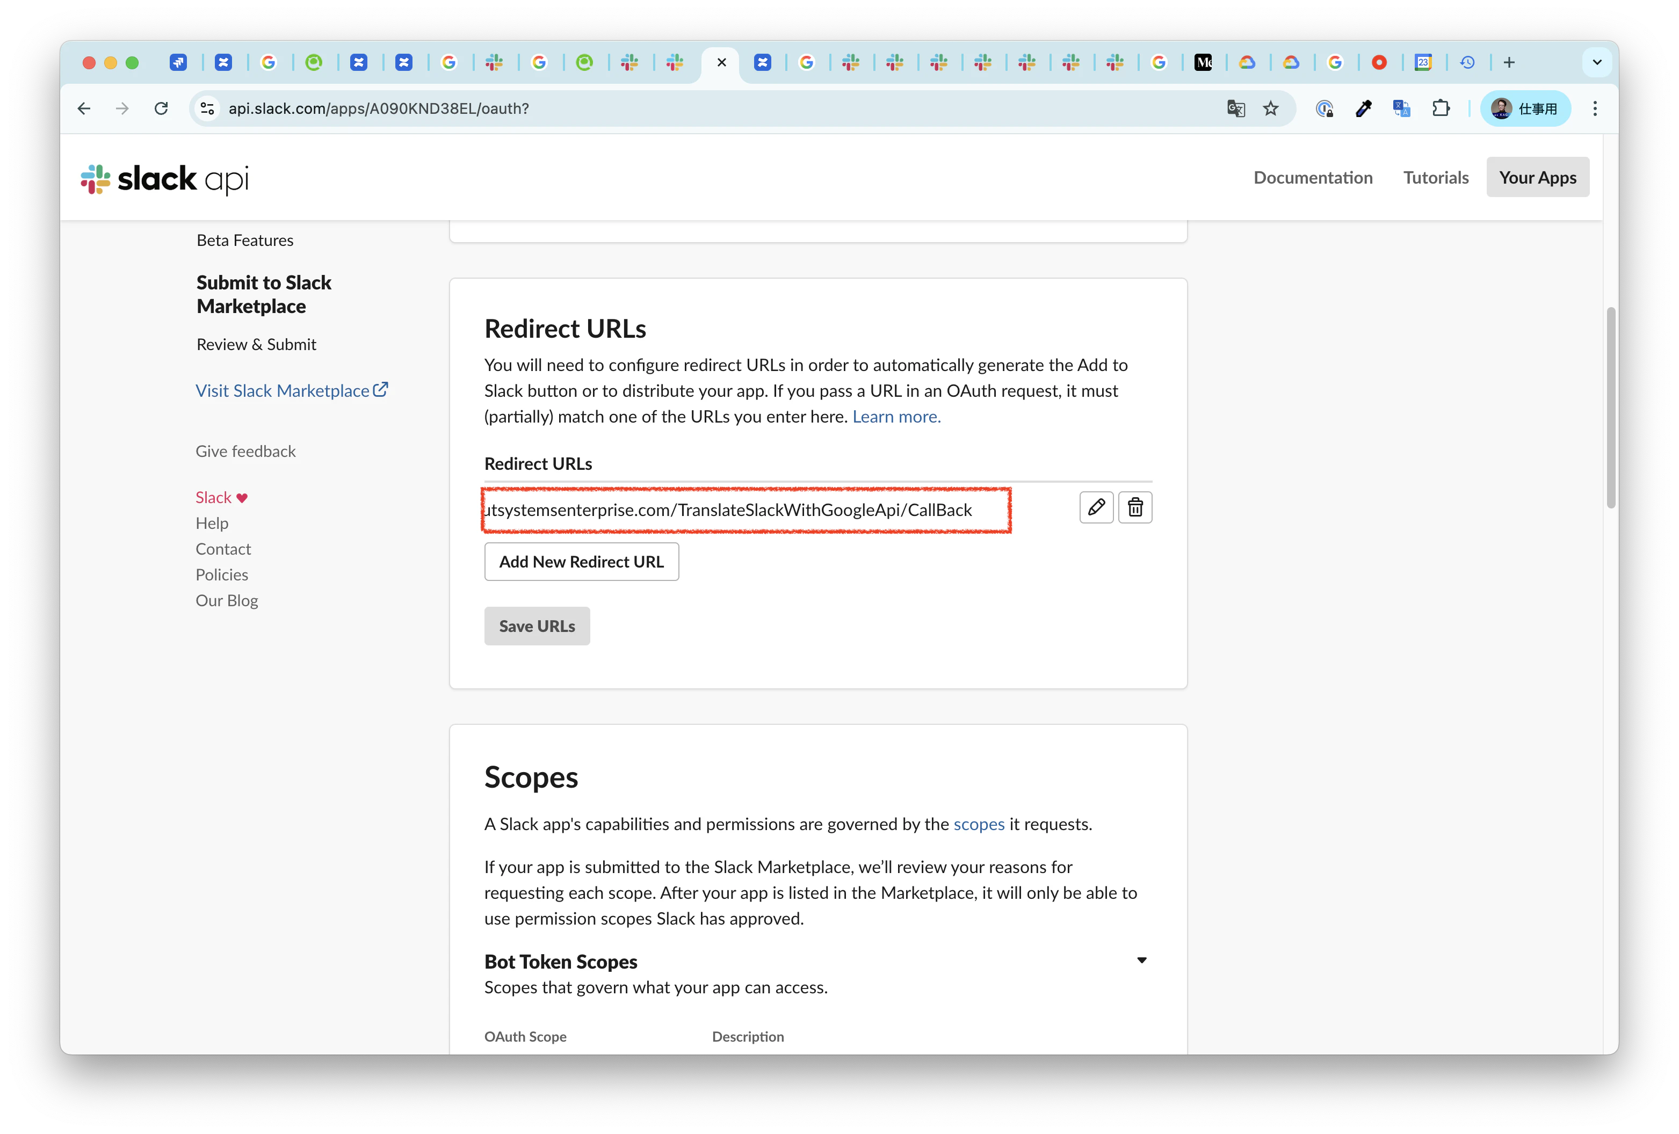Open the Contact link in the sidebar

[x=222, y=549]
